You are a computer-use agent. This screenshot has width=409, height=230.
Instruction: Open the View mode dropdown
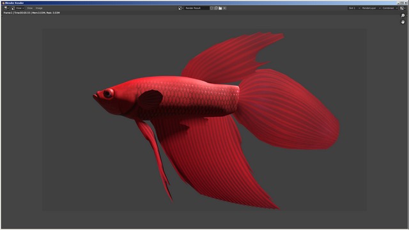[x=18, y=8]
